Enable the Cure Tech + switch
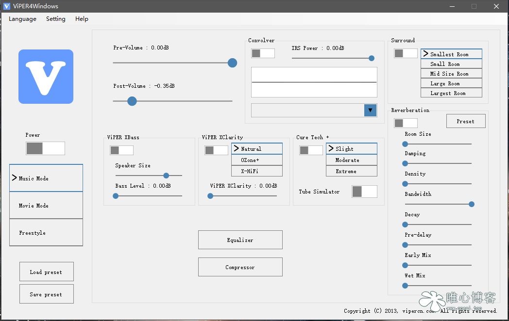The width and height of the screenshot is (509, 321). tap(311, 150)
